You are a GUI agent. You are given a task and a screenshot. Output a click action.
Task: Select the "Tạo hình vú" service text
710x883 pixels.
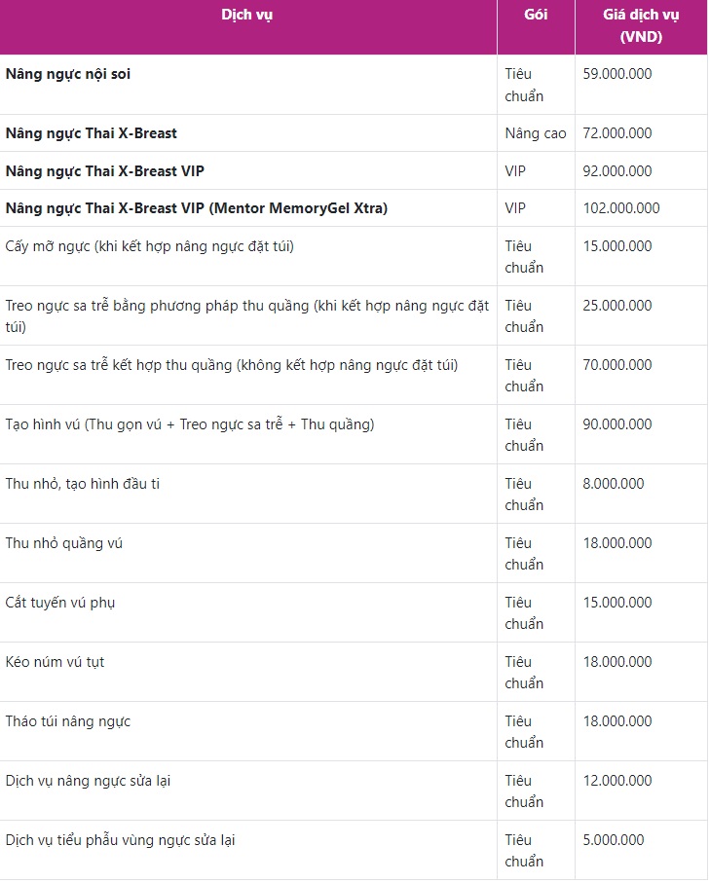pyautogui.click(x=190, y=424)
